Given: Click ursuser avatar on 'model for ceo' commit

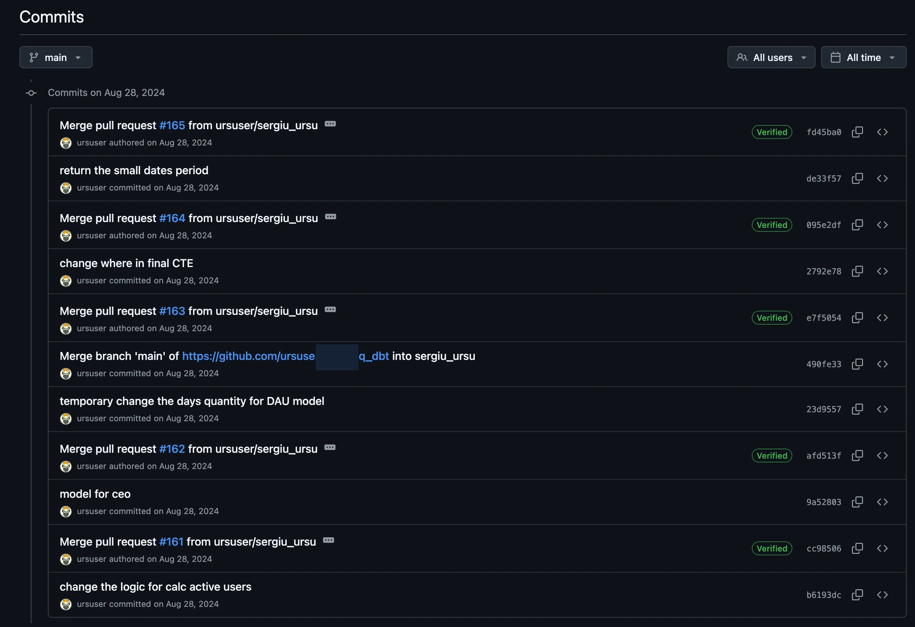Looking at the screenshot, I should [x=66, y=511].
